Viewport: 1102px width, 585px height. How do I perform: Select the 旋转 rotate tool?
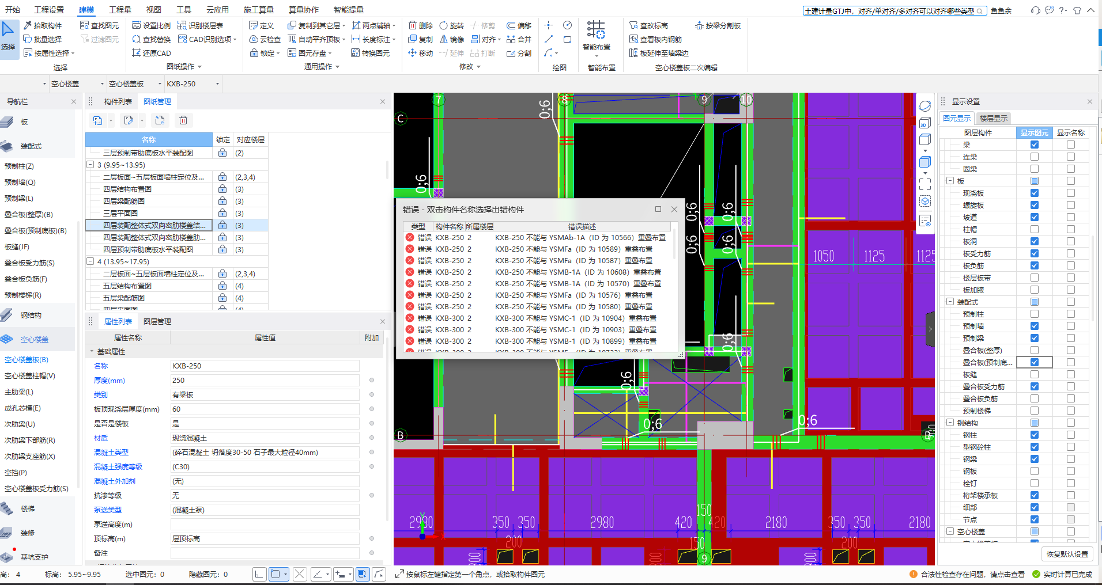[x=451, y=25]
